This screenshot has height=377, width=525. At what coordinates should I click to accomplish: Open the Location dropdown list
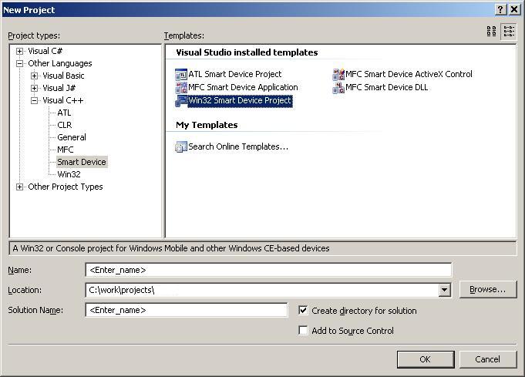(444, 290)
